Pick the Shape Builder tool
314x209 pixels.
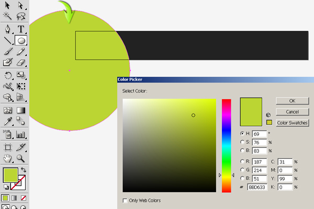[8, 97]
